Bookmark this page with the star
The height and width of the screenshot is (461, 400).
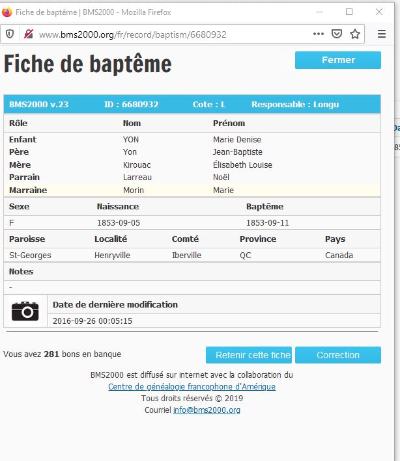355,34
